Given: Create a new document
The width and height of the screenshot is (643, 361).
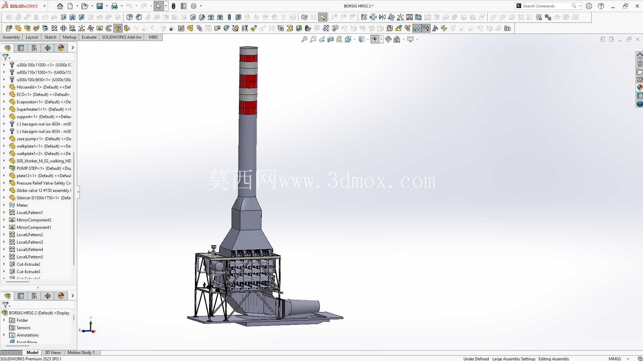Looking at the screenshot, I should (70, 6).
